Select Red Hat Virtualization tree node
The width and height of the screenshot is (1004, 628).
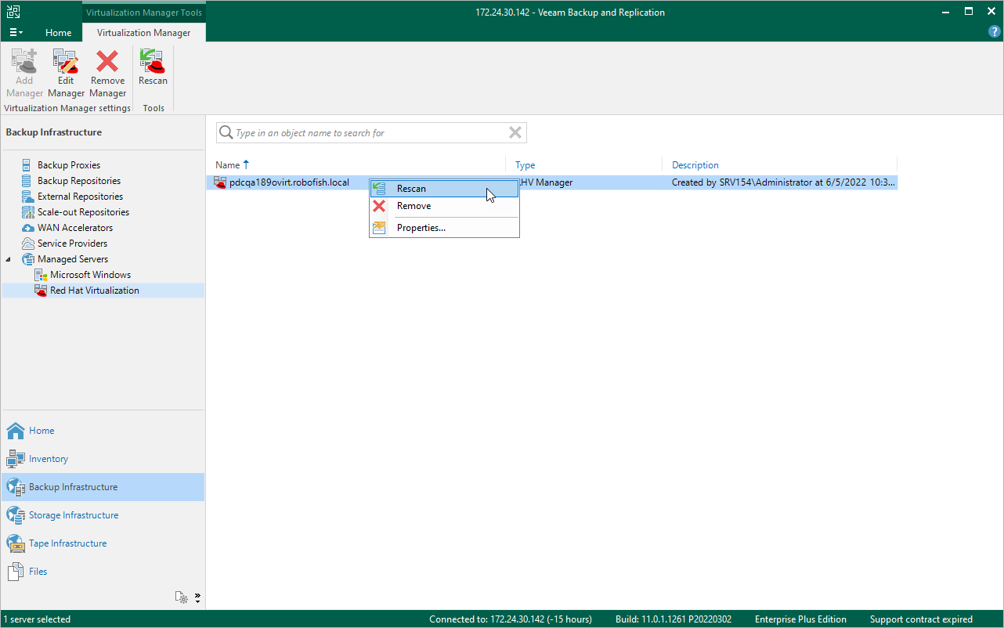tap(95, 291)
